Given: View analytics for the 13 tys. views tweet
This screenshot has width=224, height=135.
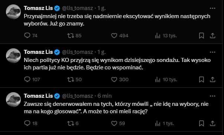Looking at the screenshot, I should (158, 36).
